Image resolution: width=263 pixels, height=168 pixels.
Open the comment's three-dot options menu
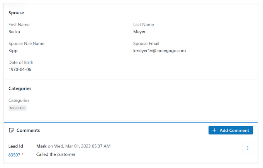pyautogui.click(x=248, y=148)
